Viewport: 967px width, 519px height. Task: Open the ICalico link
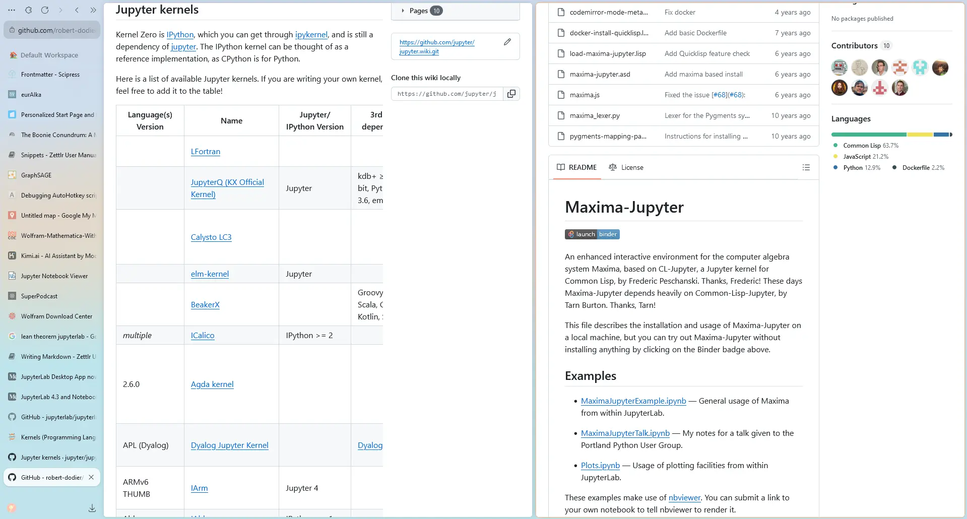point(203,336)
